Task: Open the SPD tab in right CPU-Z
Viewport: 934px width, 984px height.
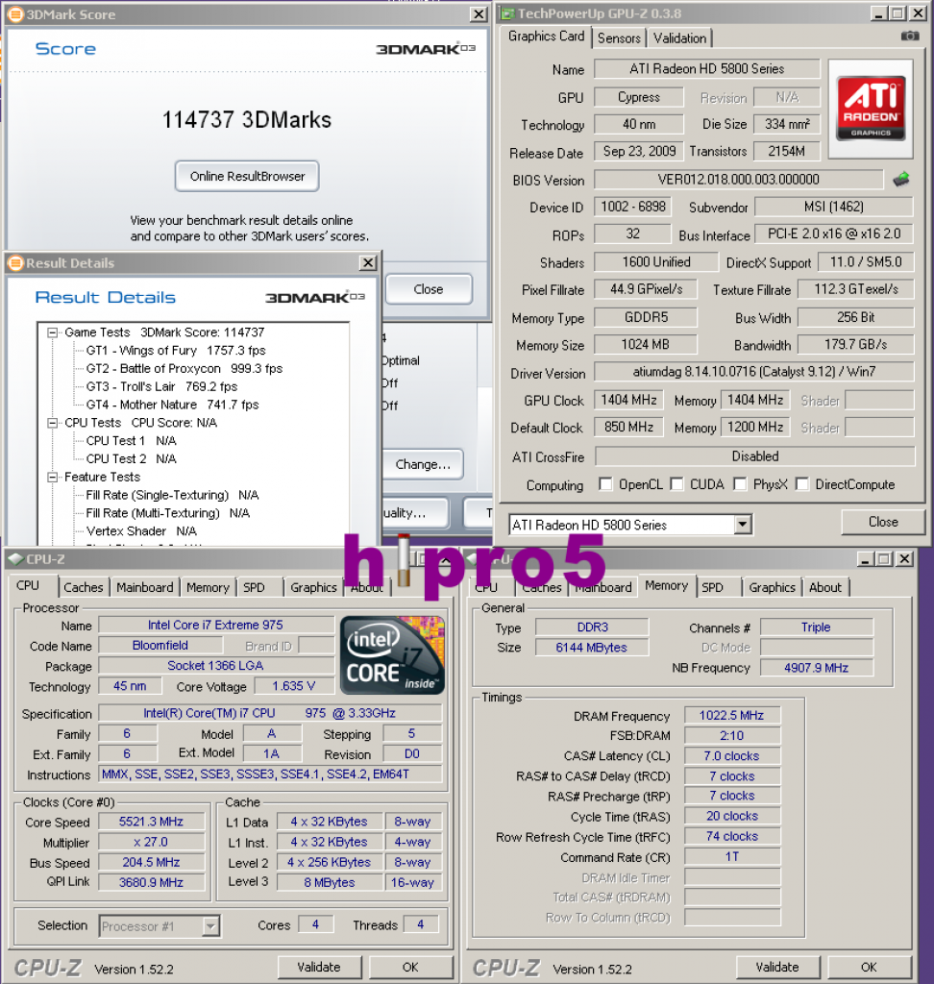Action: 712,587
